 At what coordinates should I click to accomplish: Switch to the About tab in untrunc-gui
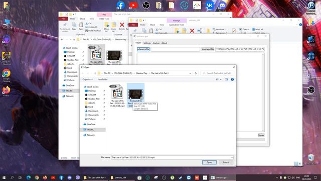point(164,43)
